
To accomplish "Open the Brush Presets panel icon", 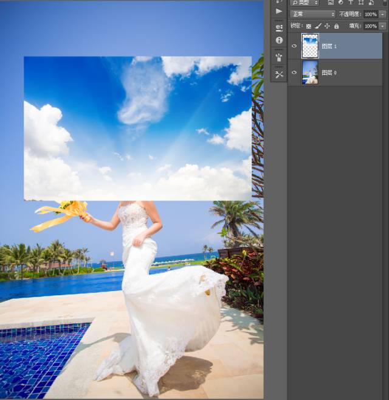I will [279, 57].
